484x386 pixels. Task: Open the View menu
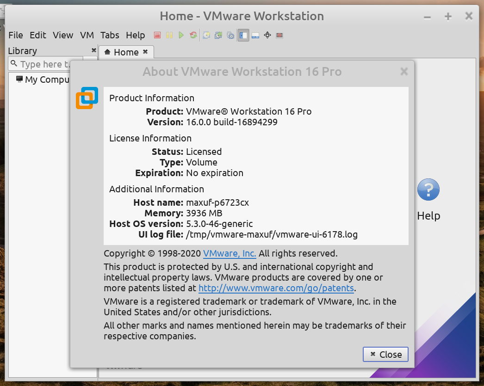point(63,35)
